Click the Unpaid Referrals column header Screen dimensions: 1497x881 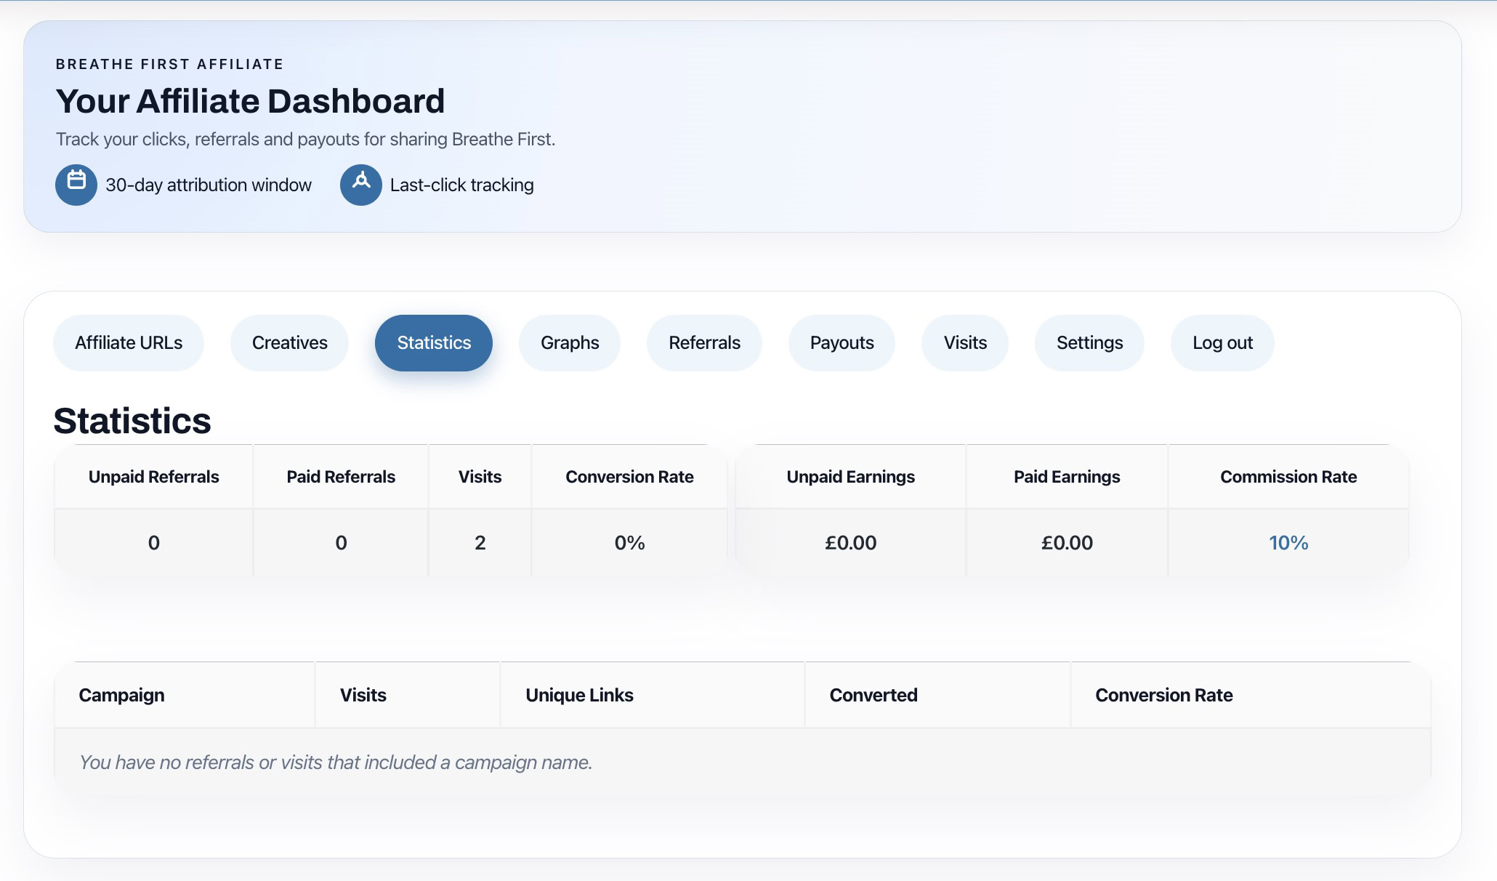[x=153, y=476]
